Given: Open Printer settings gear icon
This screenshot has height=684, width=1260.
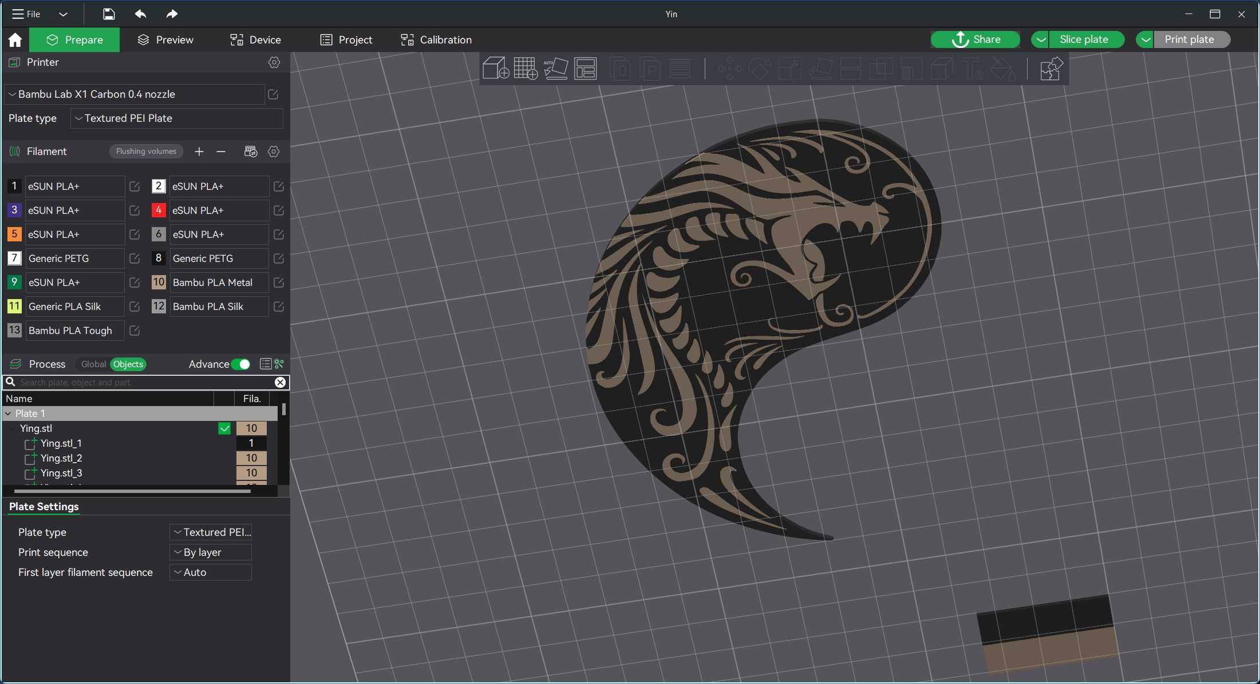Looking at the screenshot, I should [x=274, y=62].
